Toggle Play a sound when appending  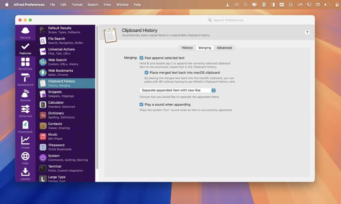[x=142, y=105]
